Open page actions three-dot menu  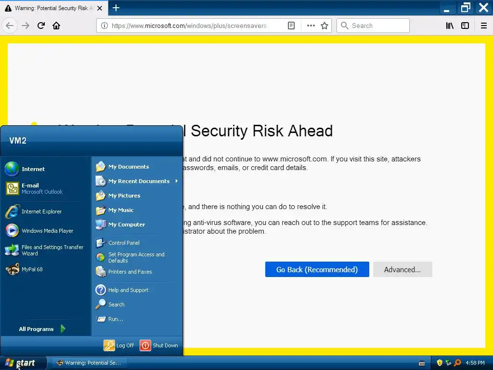coord(311,26)
